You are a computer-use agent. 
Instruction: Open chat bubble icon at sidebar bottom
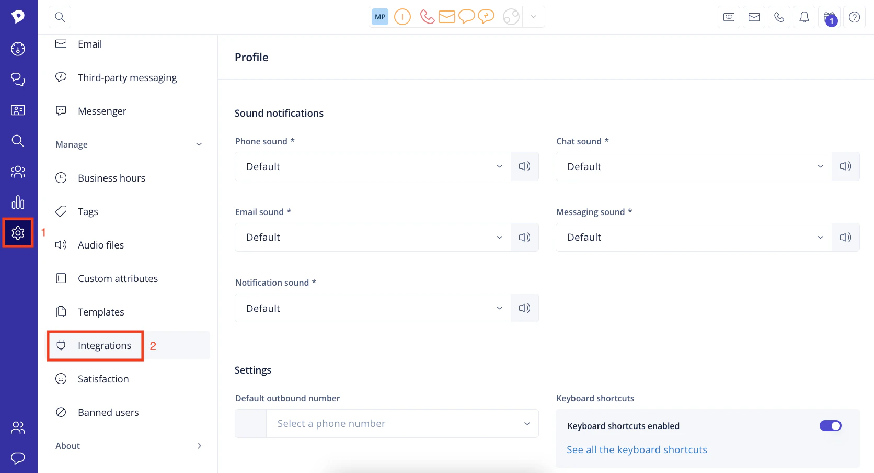pos(18,458)
